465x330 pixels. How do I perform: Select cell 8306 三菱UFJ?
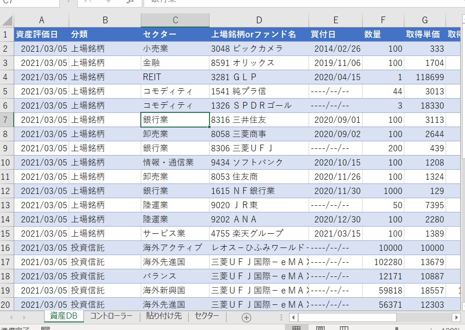click(259, 148)
